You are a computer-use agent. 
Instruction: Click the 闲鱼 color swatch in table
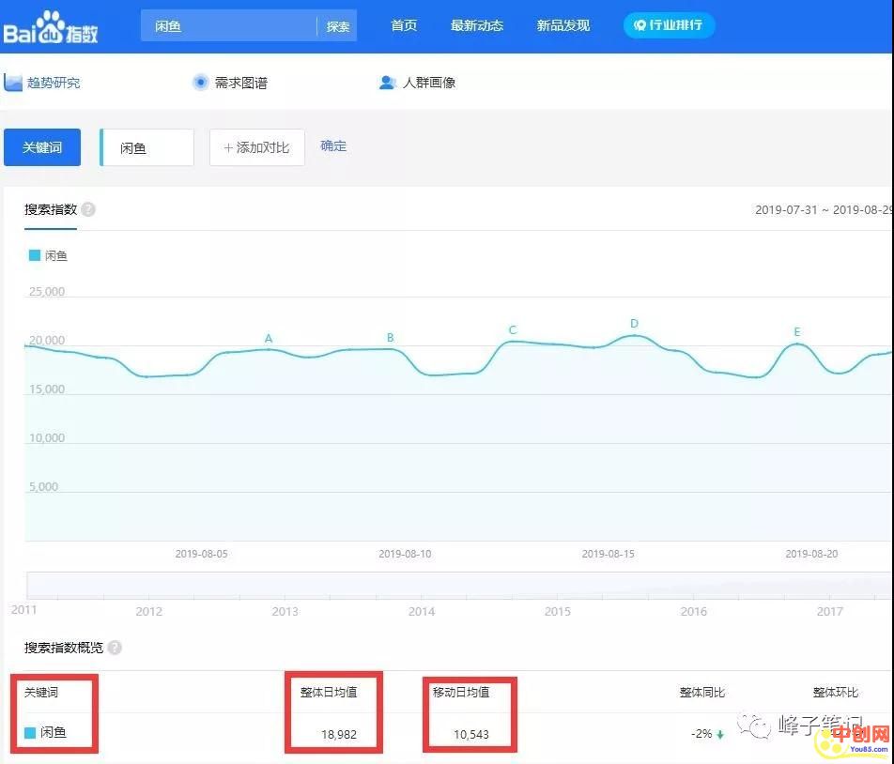coord(30,733)
